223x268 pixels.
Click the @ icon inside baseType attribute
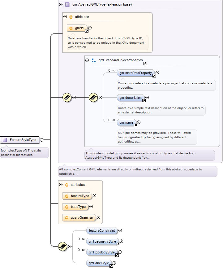[67, 207]
